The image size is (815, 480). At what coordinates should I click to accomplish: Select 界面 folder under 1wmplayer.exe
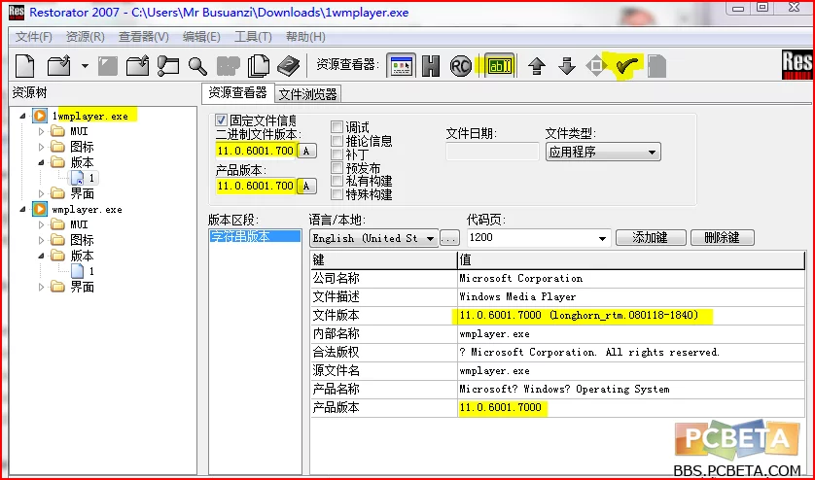[82, 193]
